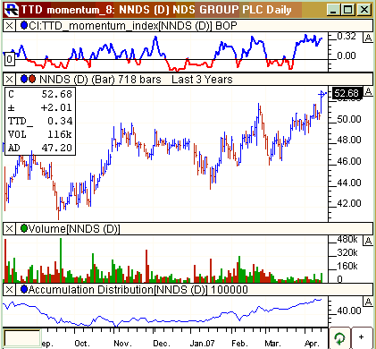Select the NNDS (D) (Bar) 718 bars title
376x349 pixels.
click(100, 80)
